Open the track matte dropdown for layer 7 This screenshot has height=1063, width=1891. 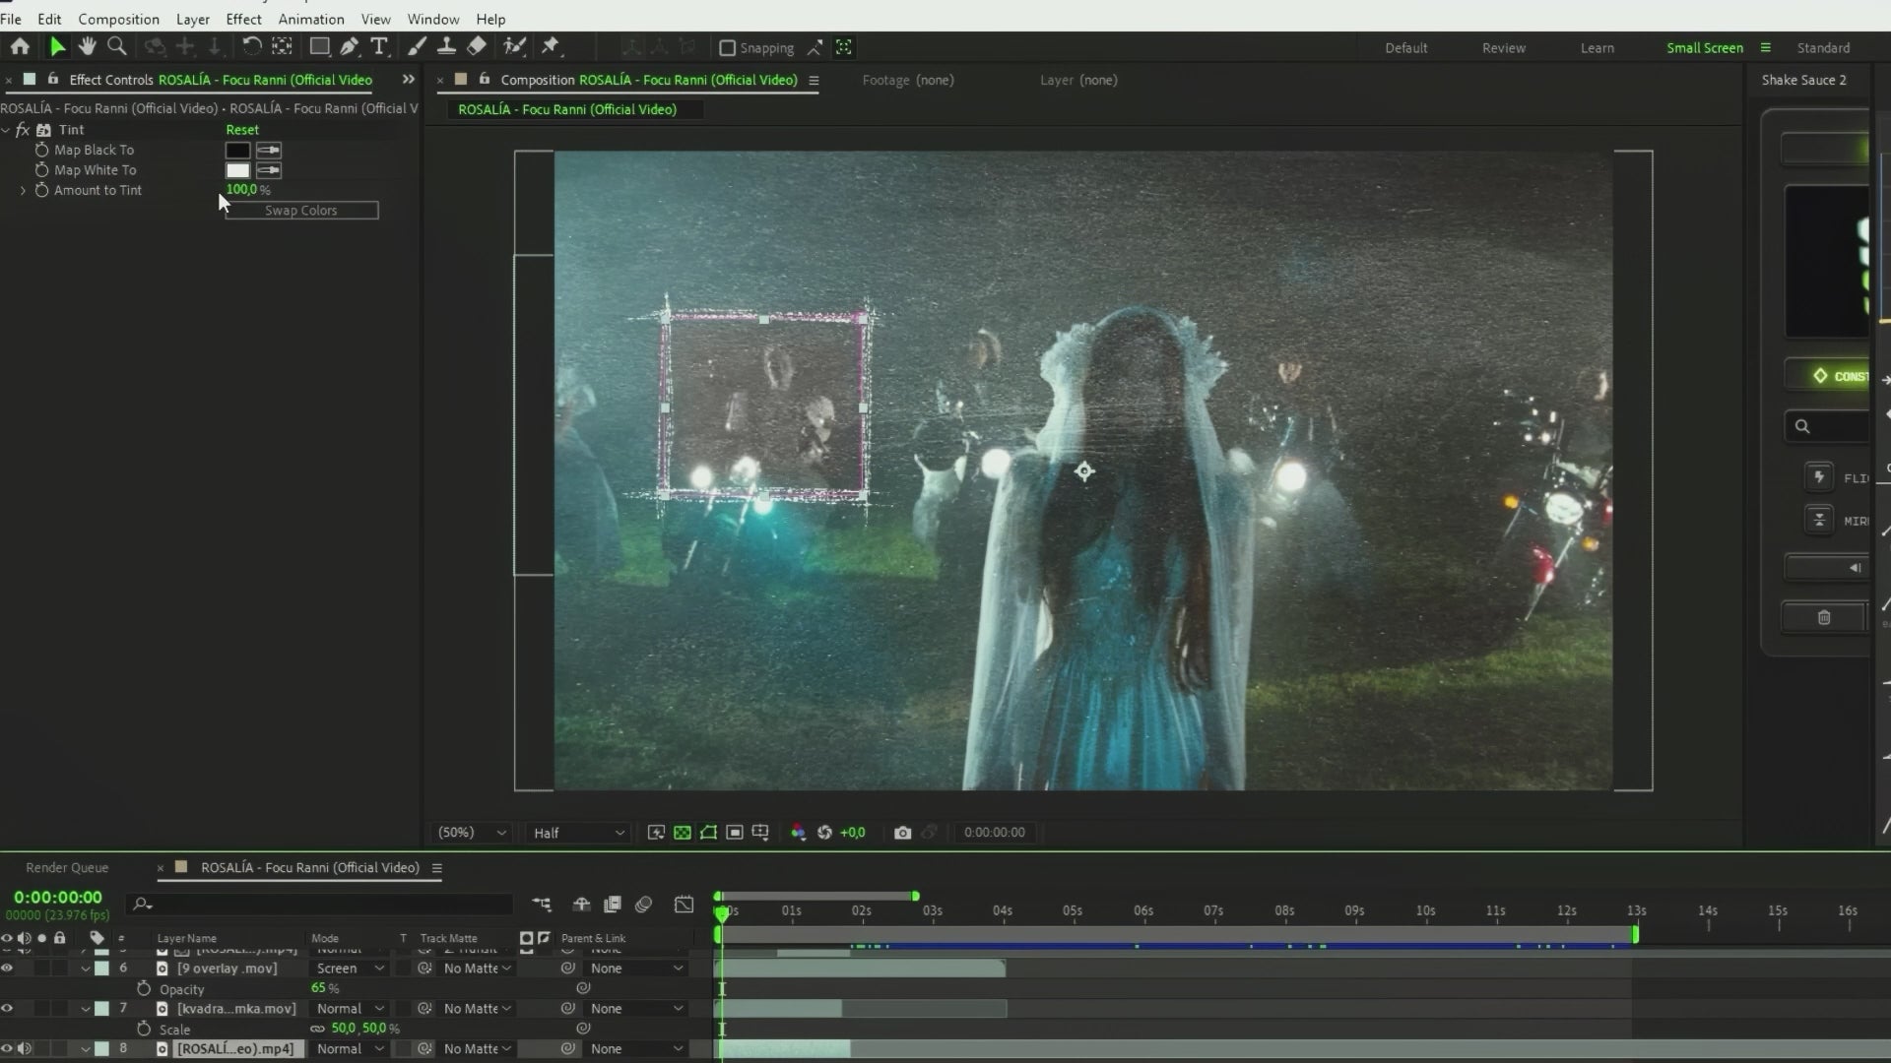478,1009
